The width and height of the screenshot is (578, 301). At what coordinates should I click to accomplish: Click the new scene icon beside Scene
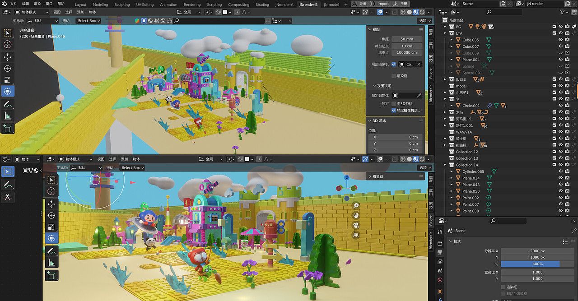coord(503,4)
